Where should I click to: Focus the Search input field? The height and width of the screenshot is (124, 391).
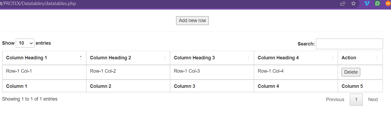click(349, 44)
